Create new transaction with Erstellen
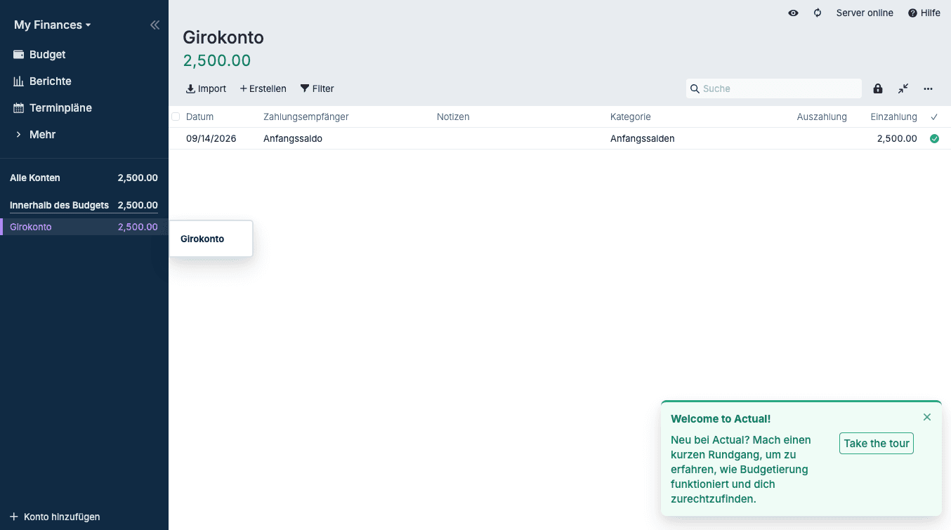The image size is (951, 530). [263, 88]
